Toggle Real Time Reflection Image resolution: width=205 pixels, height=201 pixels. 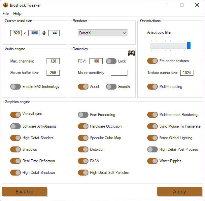(x=16, y=161)
